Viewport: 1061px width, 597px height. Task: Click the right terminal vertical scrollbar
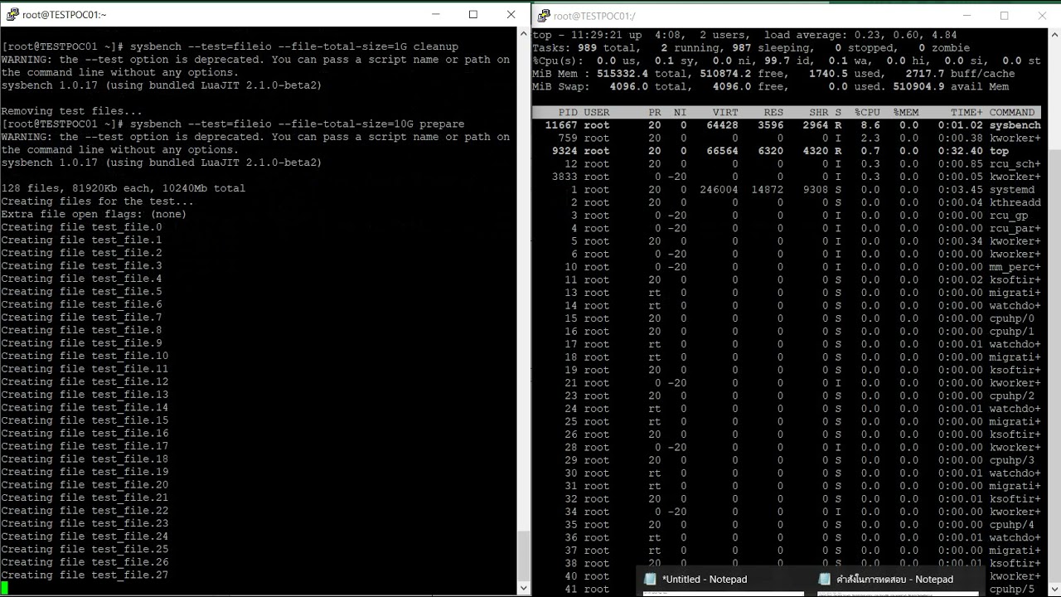click(x=1054, y=312)
